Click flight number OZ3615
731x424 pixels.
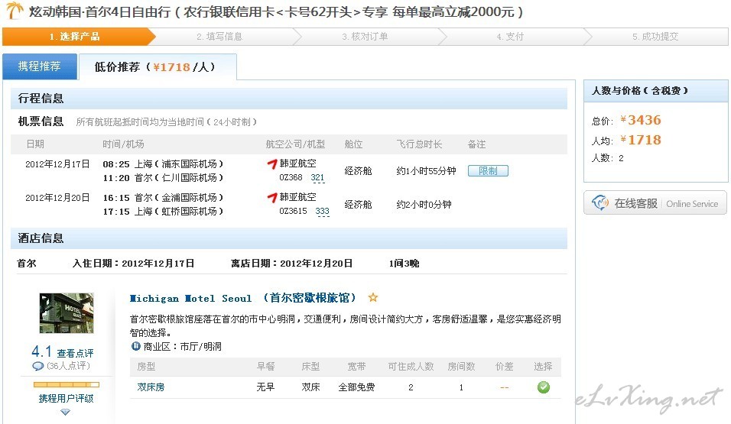[x=293, y=211]
